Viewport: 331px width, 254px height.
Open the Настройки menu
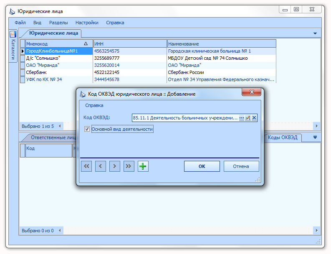87,23
